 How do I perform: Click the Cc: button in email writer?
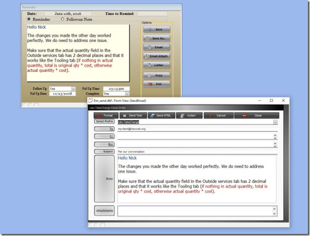click(x=104, y=136)
